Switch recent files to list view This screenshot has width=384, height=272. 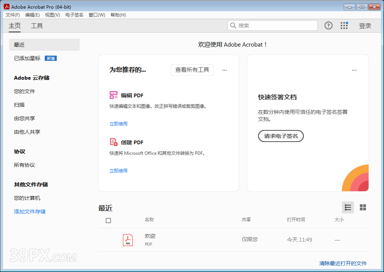[x=348, y=207]
